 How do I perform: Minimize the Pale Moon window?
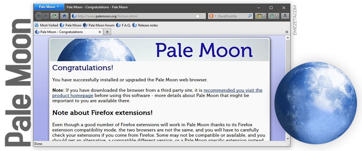click(259, 8)
